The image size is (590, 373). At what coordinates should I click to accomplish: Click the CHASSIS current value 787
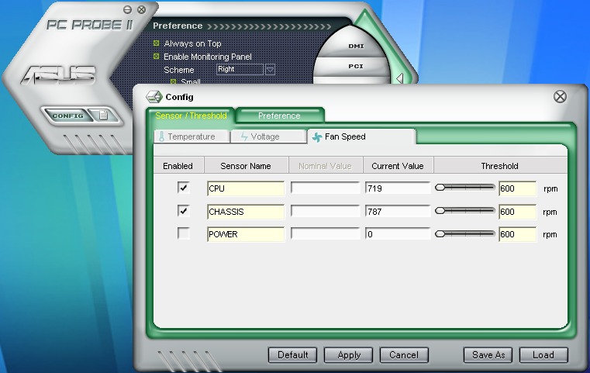pos(398,212)
